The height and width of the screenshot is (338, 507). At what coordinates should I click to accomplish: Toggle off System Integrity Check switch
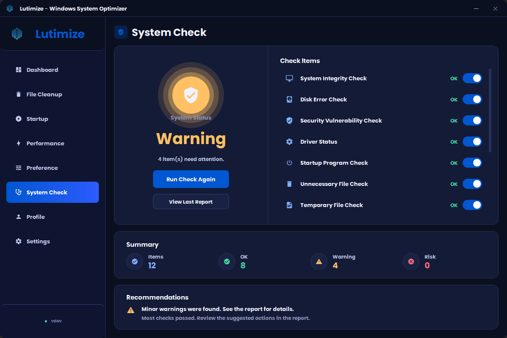(x=472, y=78)
